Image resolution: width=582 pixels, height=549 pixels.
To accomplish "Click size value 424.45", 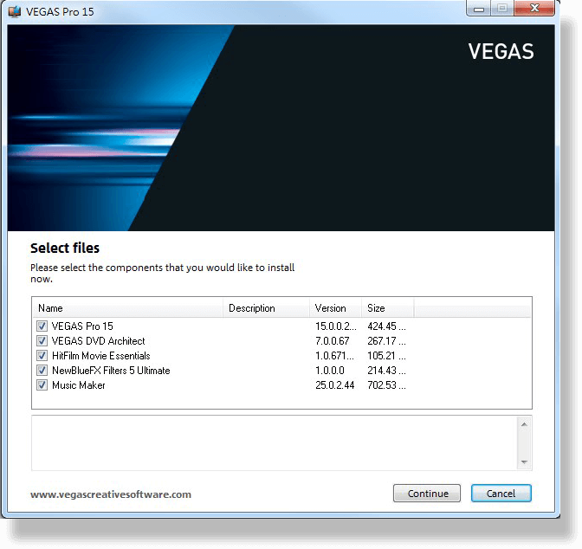I will 386,326.
